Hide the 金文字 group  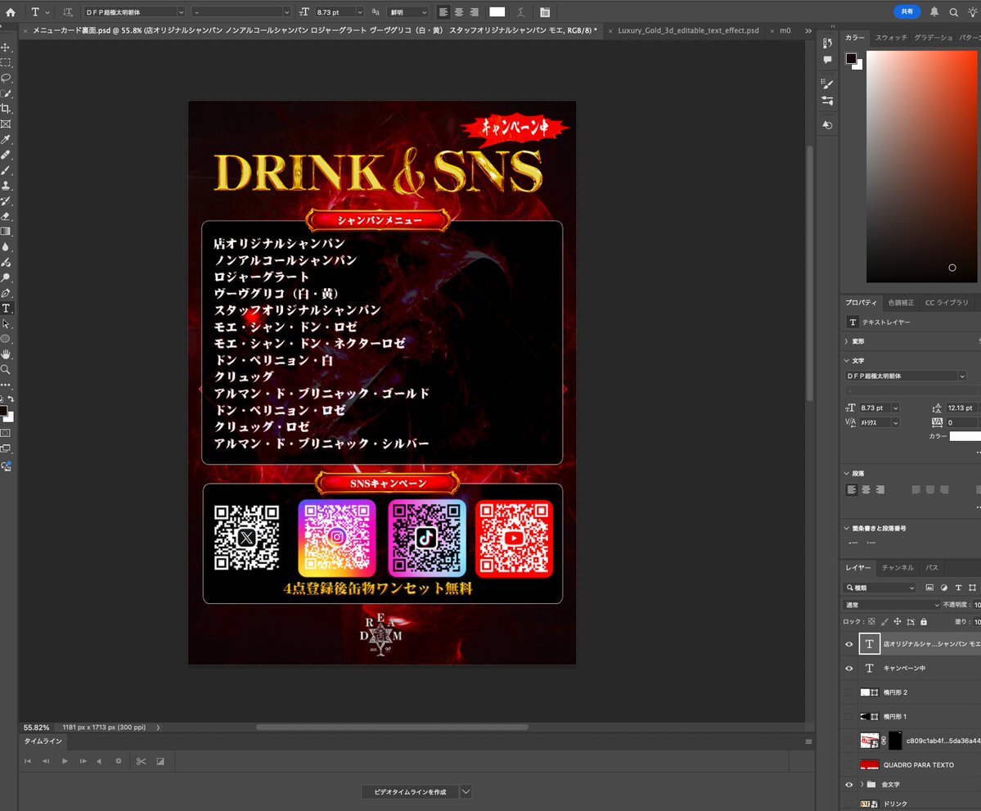point(849,784)
